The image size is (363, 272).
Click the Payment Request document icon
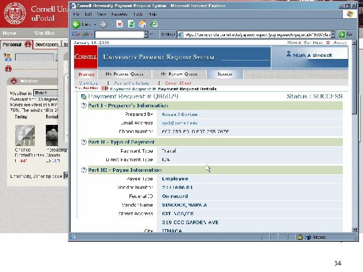[x=84, y=96]
